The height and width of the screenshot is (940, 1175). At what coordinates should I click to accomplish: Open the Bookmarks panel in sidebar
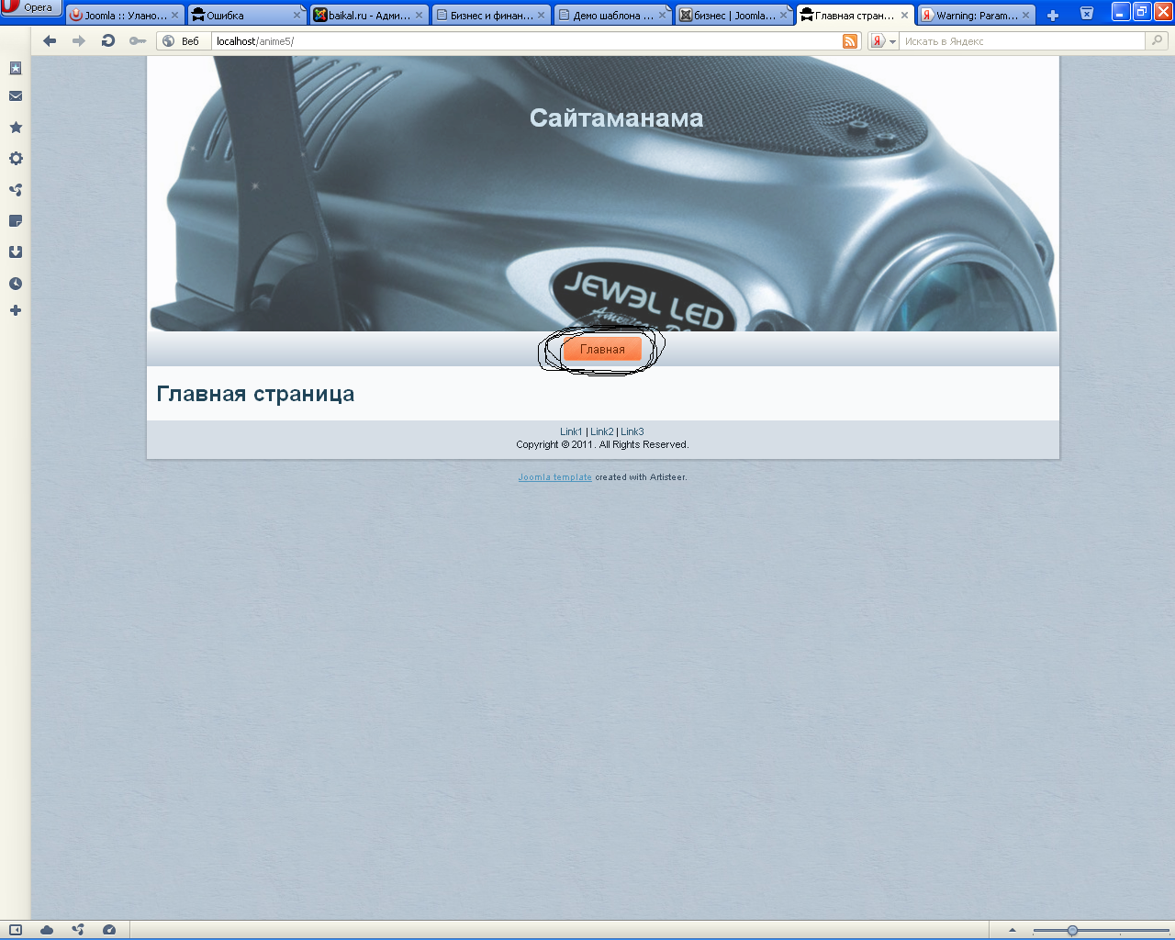(x=16, y=68)
